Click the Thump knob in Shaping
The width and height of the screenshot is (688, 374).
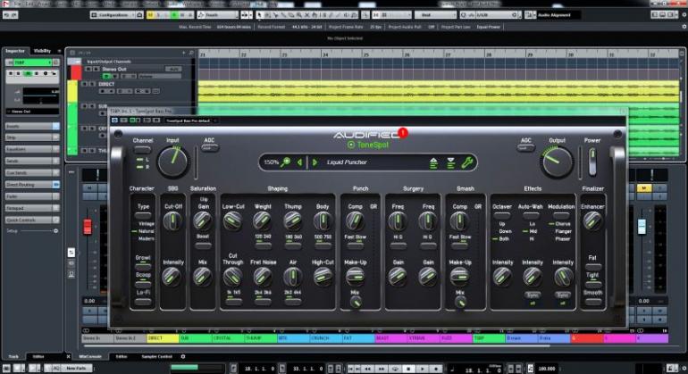pyautogui.click(x=293, y=221)
